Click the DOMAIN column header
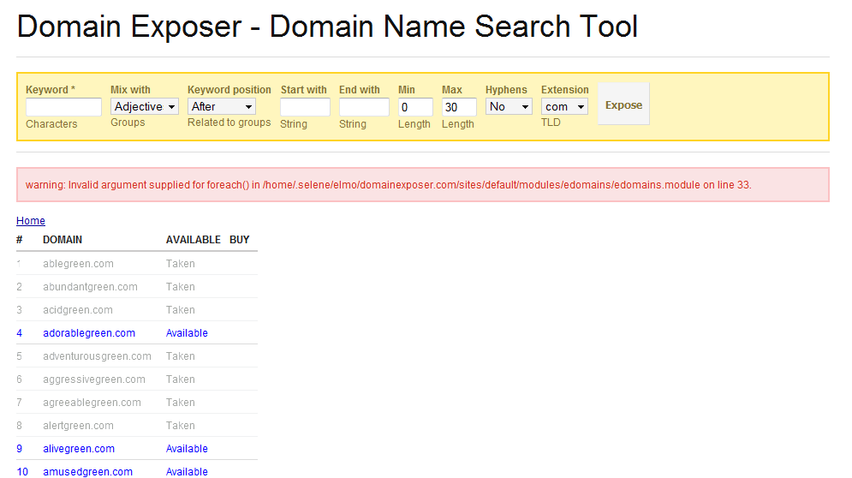Image resolution: width=852 pixels, height=478 pixels. coord(63,240)
